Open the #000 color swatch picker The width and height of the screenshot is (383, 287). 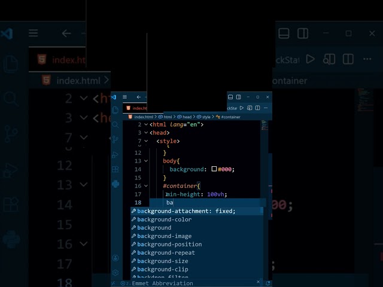coord(214,169)
